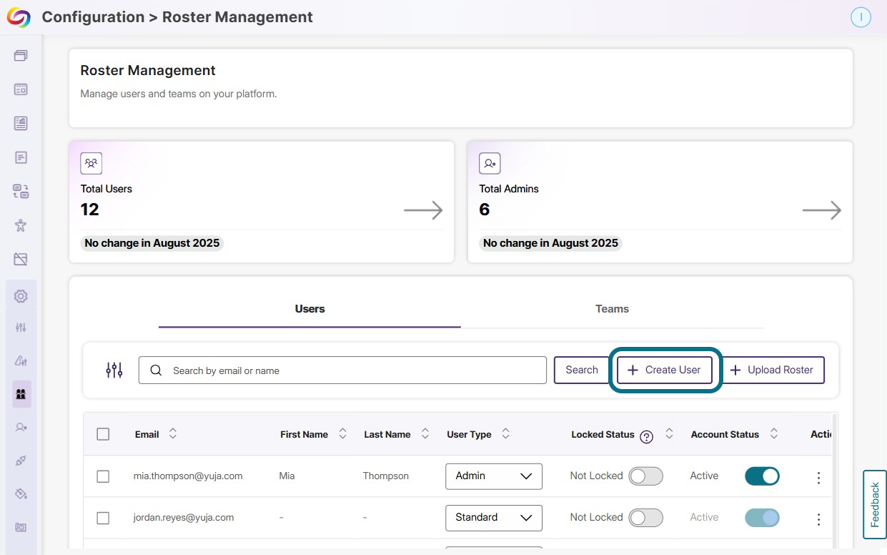The height and width of the screenshot is (555, 887).
Task: Open the dashboard card sidebar icon
Action: click(x=21, y=89)
